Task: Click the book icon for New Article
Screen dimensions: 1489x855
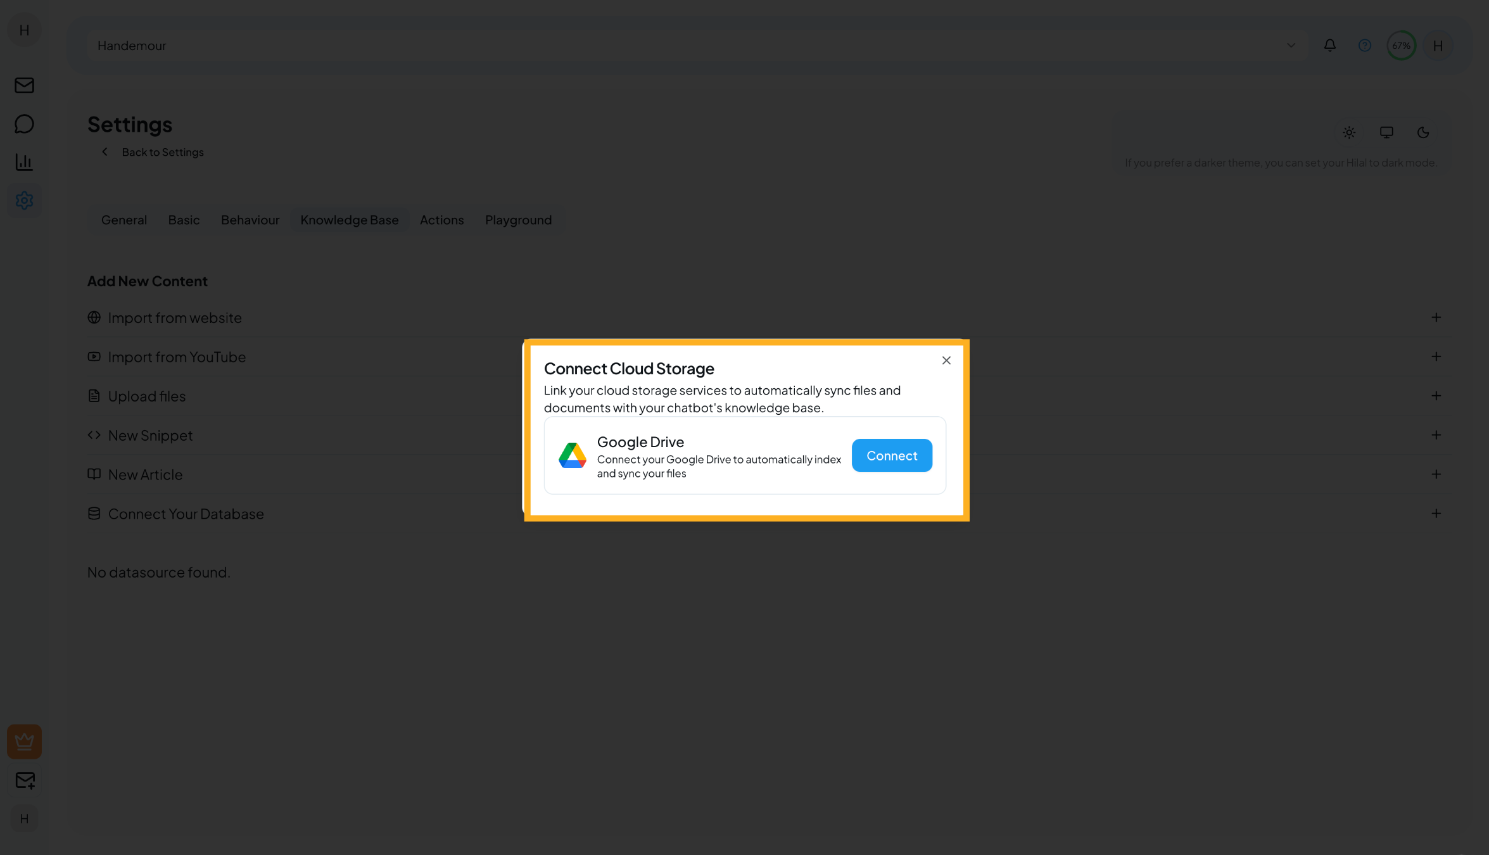Action: [94, 474]
